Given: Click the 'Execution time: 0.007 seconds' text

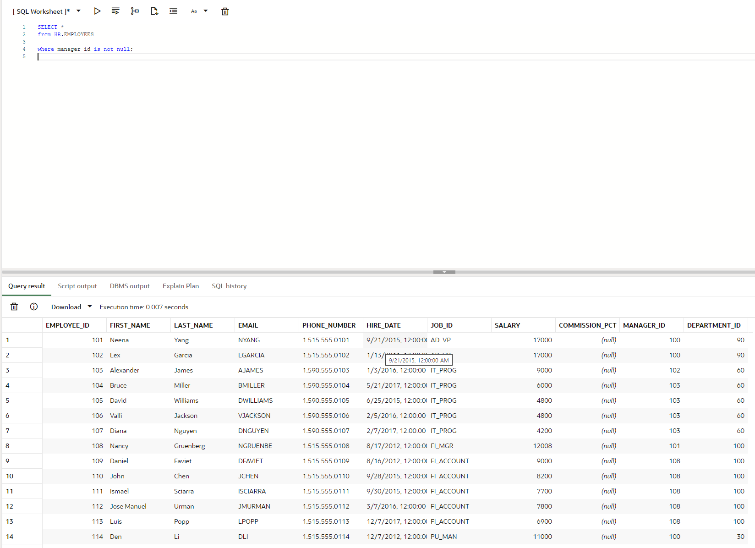Looking at the screenshot, I should (x=144, y=307).
